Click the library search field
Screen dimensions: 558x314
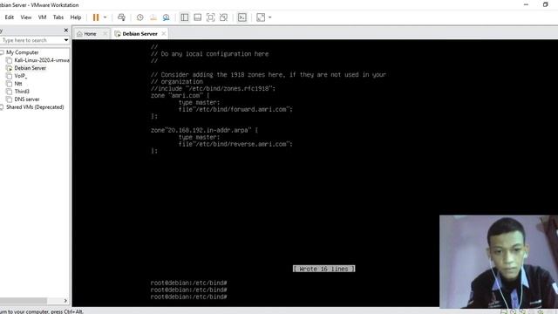[31, 40]
